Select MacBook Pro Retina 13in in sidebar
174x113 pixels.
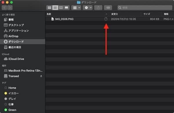click(23, 71)
